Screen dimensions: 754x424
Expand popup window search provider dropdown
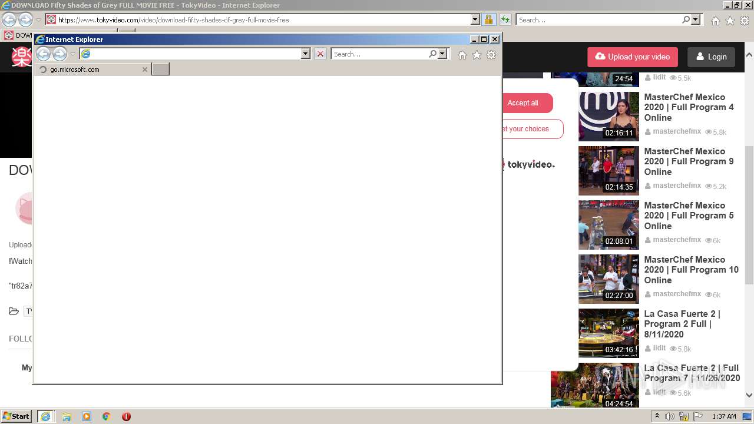click(x=443, y=54)
